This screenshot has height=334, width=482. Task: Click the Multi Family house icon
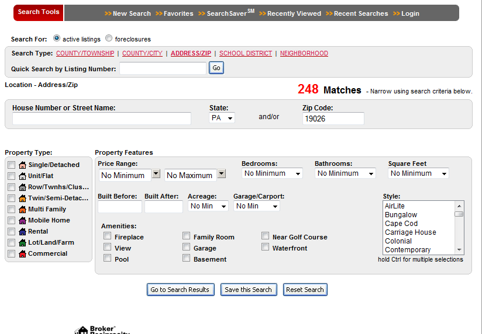[x=22, y=209]
